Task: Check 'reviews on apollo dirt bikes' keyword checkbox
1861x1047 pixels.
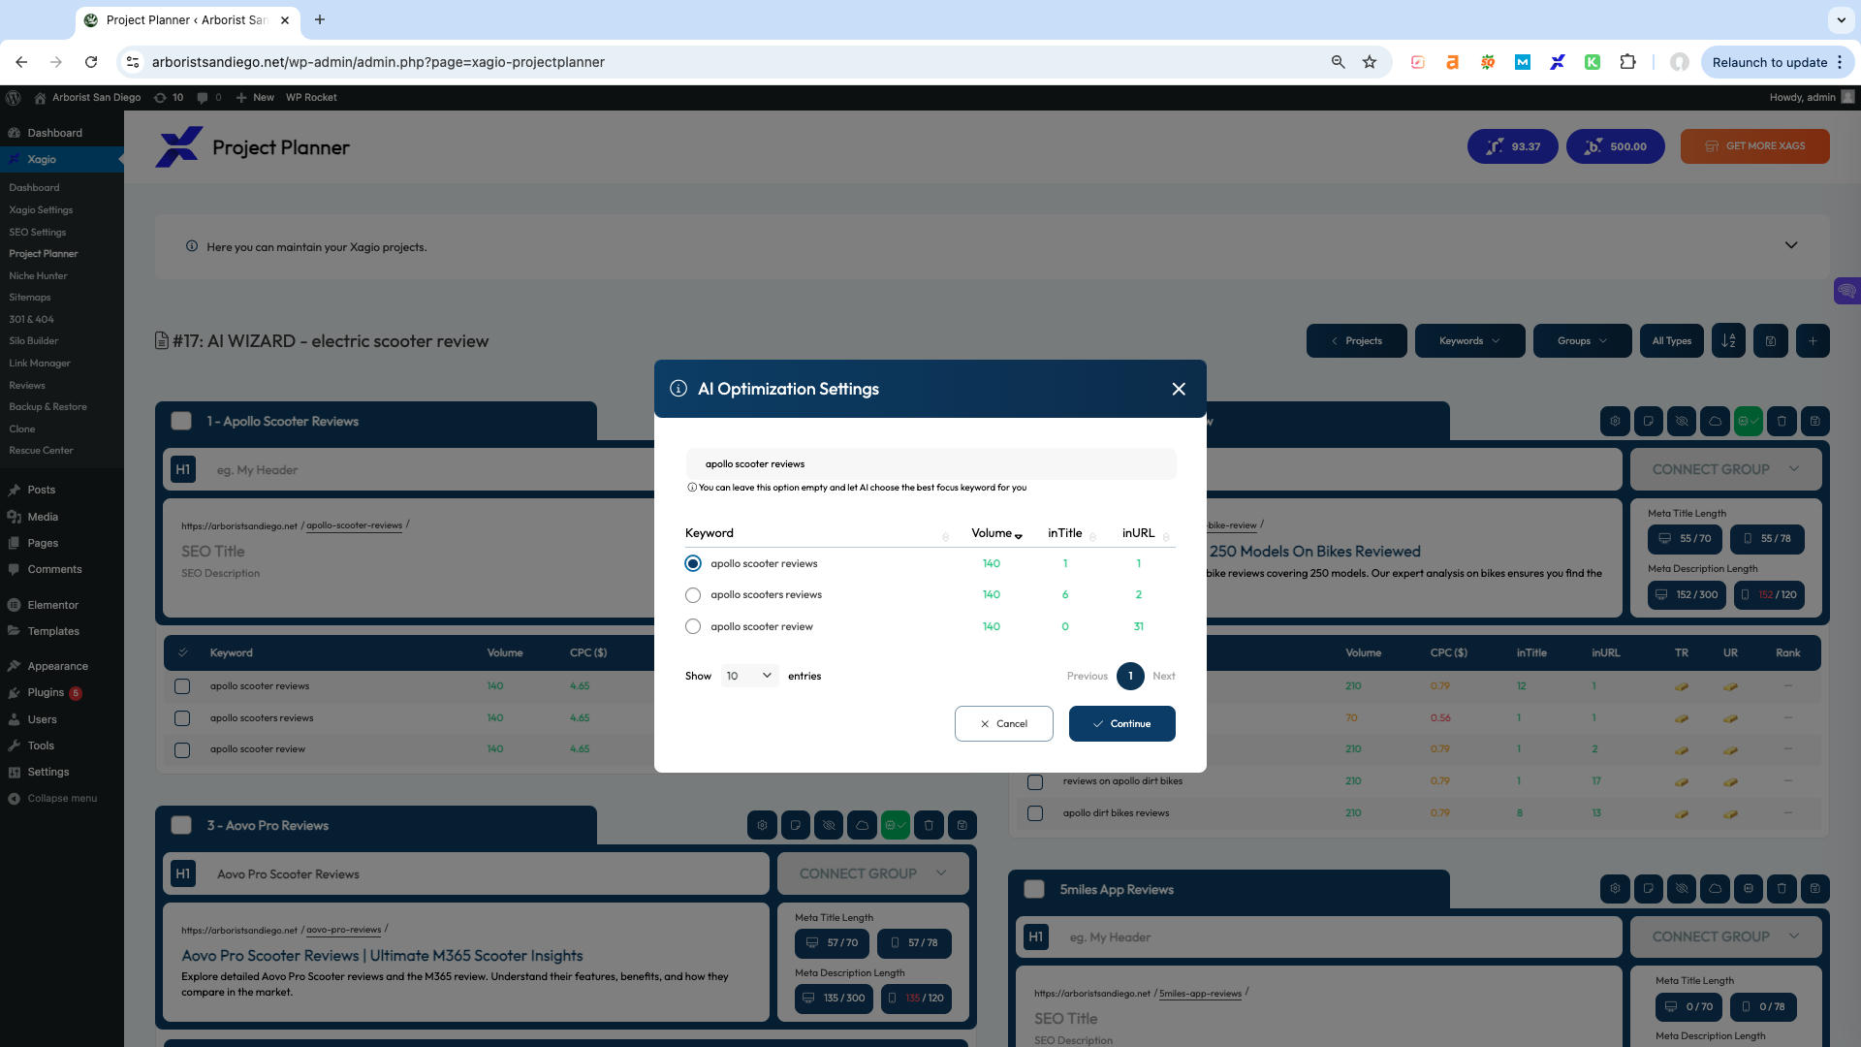Action: 1035,781
